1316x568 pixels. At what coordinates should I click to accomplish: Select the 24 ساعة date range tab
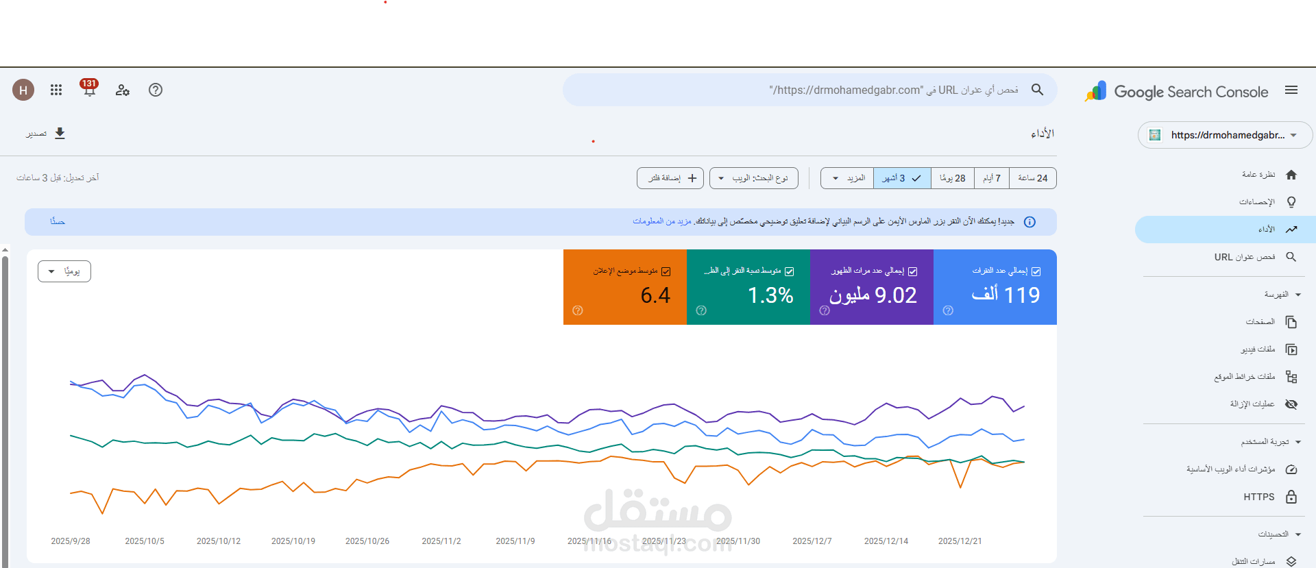pyautogui.click(x=1033, y=178)
